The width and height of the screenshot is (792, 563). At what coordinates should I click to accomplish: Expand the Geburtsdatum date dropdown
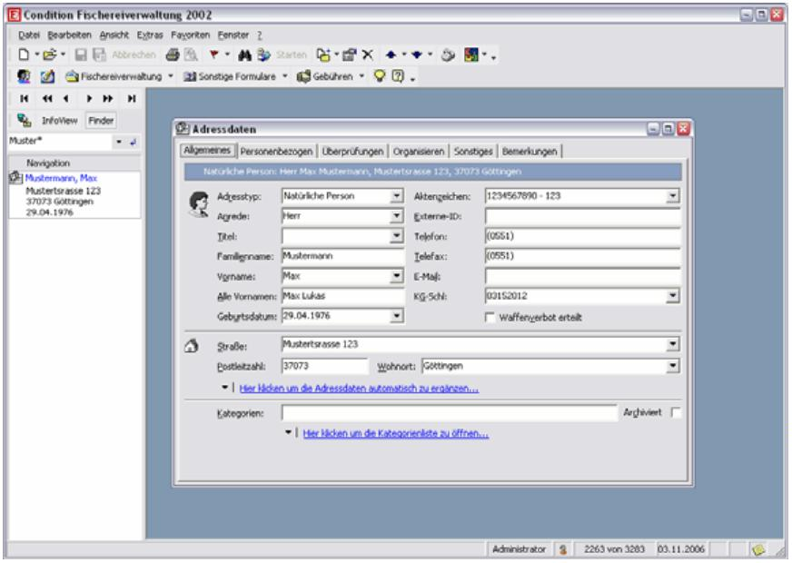pos(396,316)
